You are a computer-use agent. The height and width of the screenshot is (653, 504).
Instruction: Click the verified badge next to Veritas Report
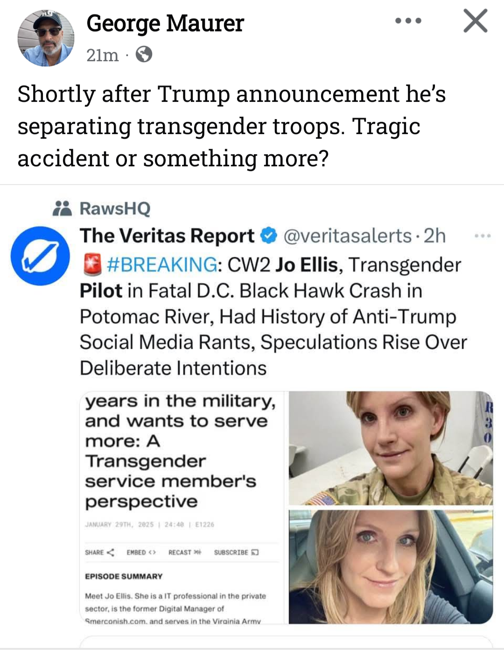[x=269, y=236]
